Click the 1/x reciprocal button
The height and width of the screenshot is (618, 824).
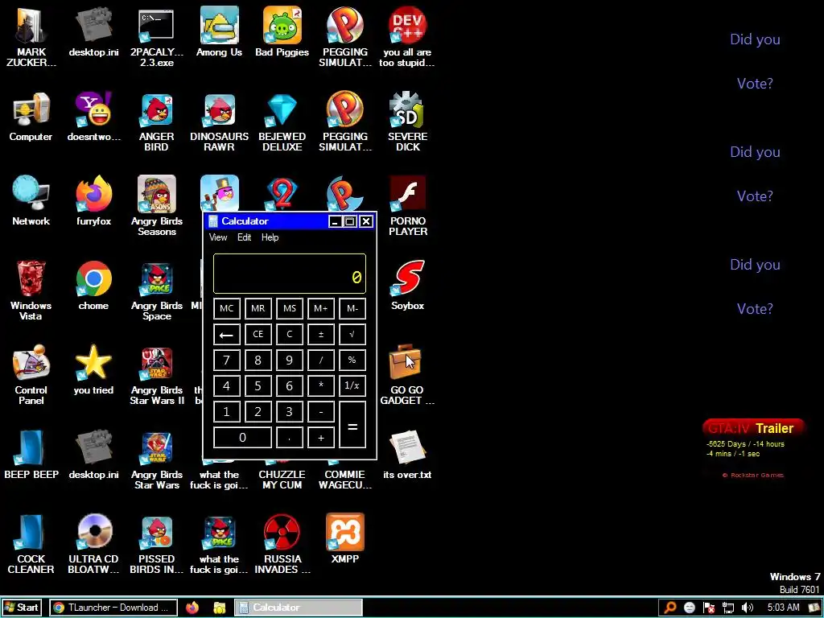(x=352, y=385)
